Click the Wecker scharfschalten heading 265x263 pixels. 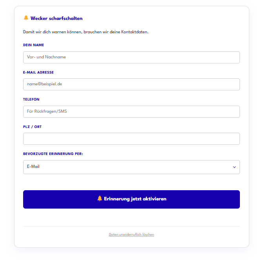coord(56,18)
